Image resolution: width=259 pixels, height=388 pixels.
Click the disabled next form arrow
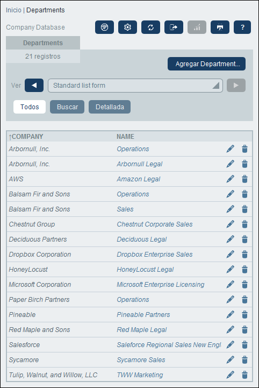click(x=236, y=86)
